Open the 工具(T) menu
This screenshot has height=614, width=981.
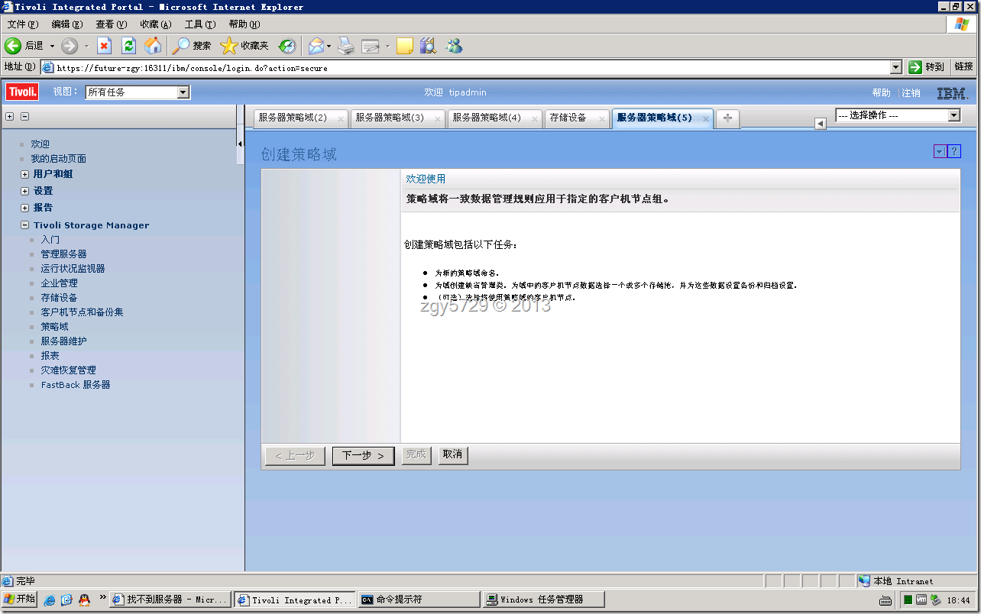click(200, 24)
